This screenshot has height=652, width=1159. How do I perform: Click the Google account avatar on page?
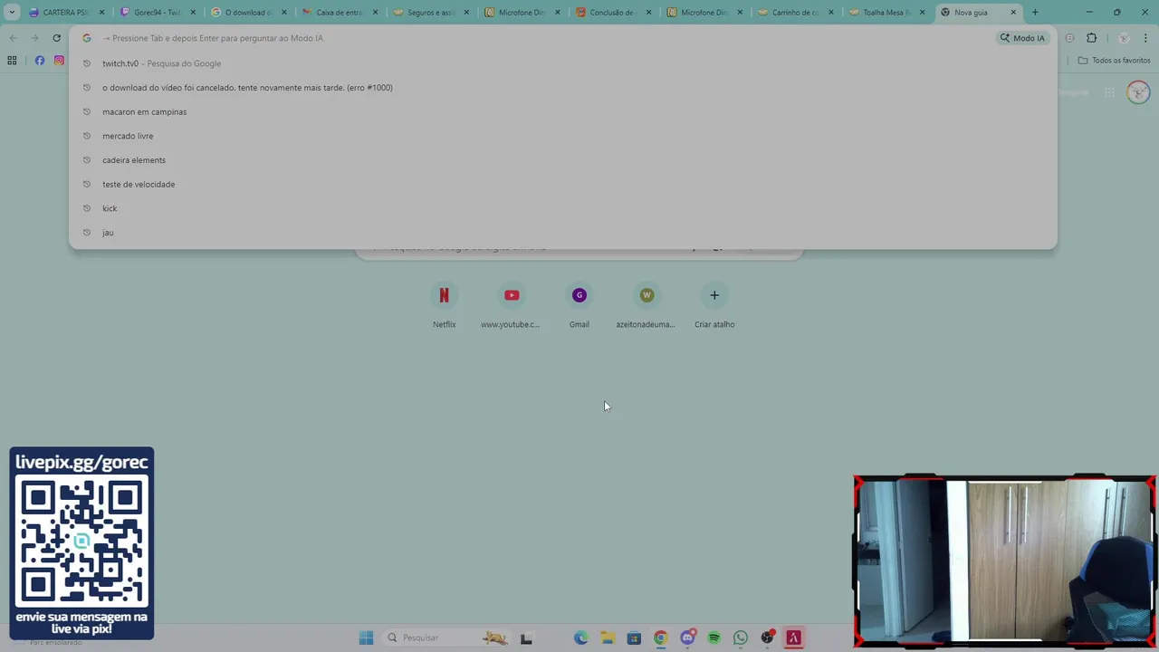click(1138, 92)
